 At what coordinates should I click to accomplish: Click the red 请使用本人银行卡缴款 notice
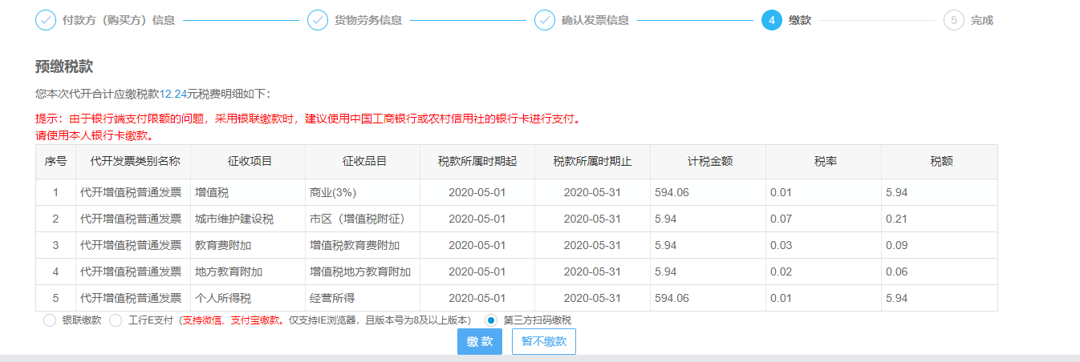click(x=95, y=135)
